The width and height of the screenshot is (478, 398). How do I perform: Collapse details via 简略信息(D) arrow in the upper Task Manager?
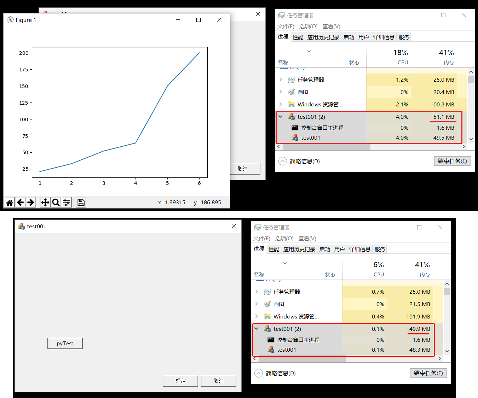point(283,161)
